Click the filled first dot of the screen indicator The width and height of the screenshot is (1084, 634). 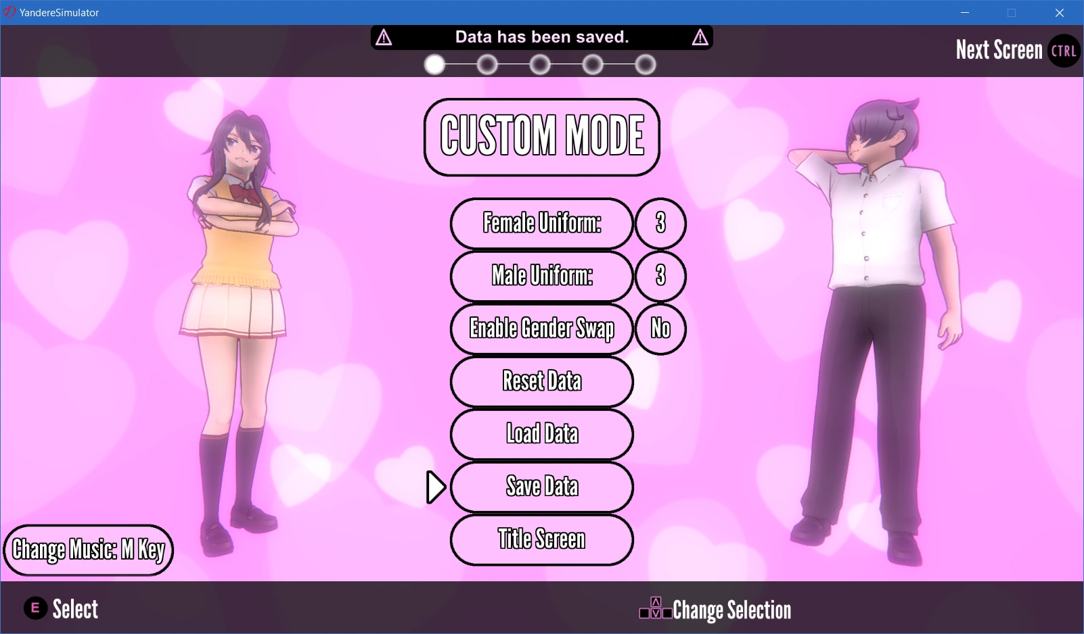pos(435,64)
